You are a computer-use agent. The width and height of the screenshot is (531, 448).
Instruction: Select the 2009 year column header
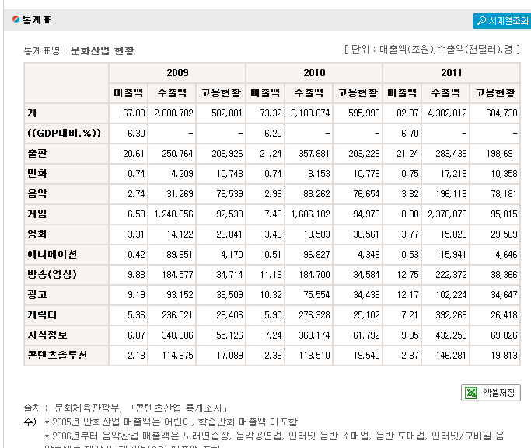tap(177, 73)
